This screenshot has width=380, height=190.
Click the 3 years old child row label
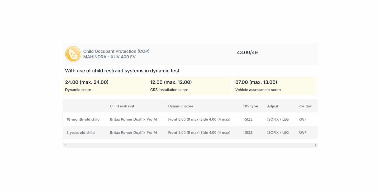[x=80, y=132]
